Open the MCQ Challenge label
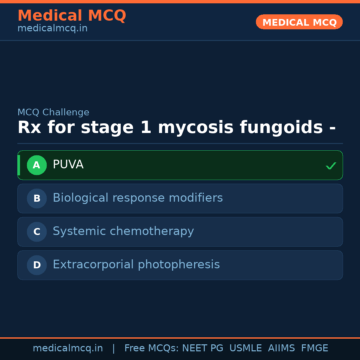This screenshot has width=360, height=360. pos(54,112)
